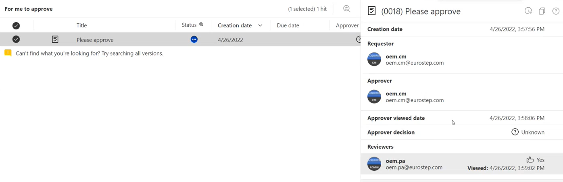Sort by the Title column header
Image resolution: width=563 pixels, height=182 pixels.
82,25
